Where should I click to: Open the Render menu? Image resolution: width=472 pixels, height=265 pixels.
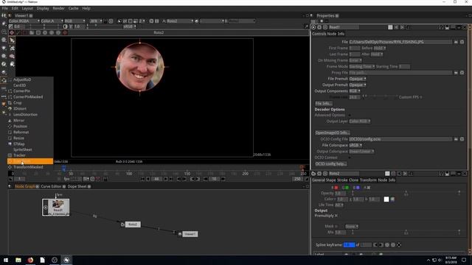[58, 8]
